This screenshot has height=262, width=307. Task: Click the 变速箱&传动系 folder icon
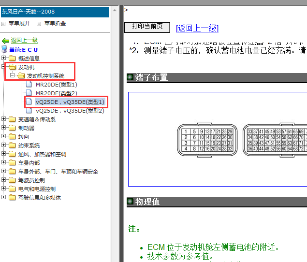tap(12, 119)
